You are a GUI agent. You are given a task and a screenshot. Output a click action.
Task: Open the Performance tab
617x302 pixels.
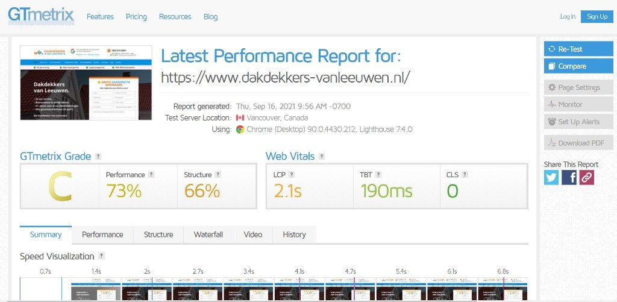pyautogui.click(x=102, y=234)
